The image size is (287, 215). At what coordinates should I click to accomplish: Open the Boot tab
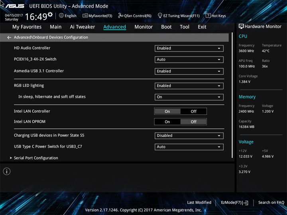click(166, 27)
